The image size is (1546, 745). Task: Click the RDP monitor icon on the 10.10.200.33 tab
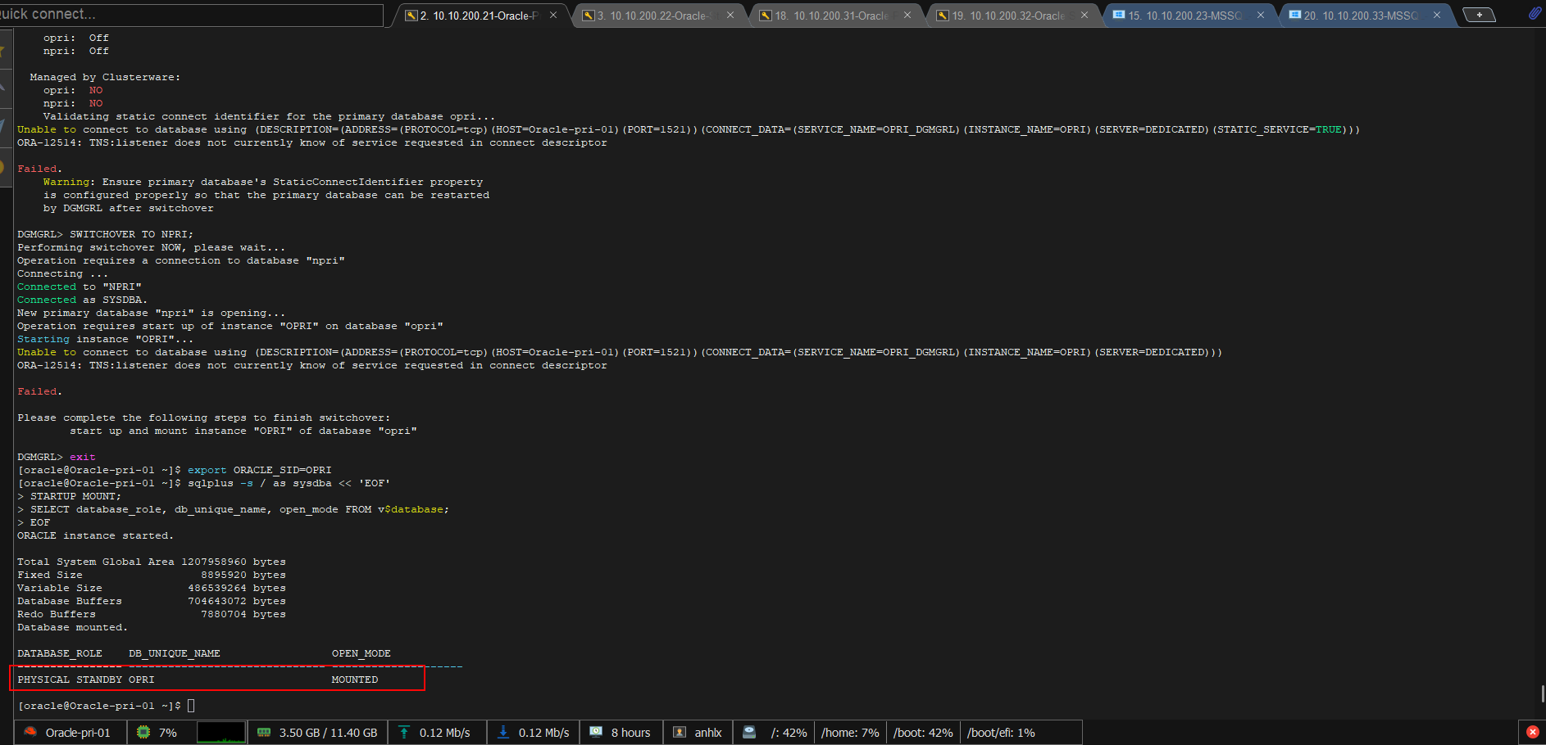(1295, 15)
